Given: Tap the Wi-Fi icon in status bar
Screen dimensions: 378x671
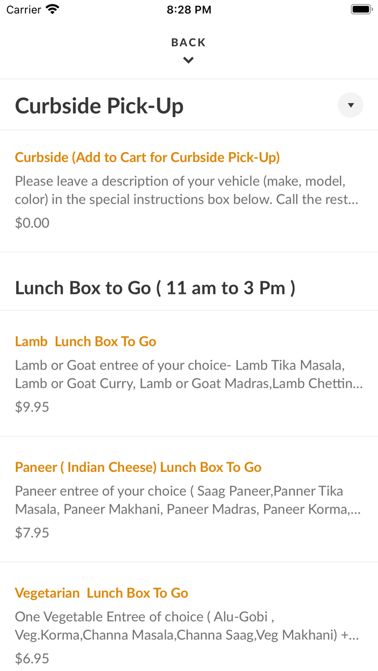Looking at the screenshot, I should [x=53, y=10].
